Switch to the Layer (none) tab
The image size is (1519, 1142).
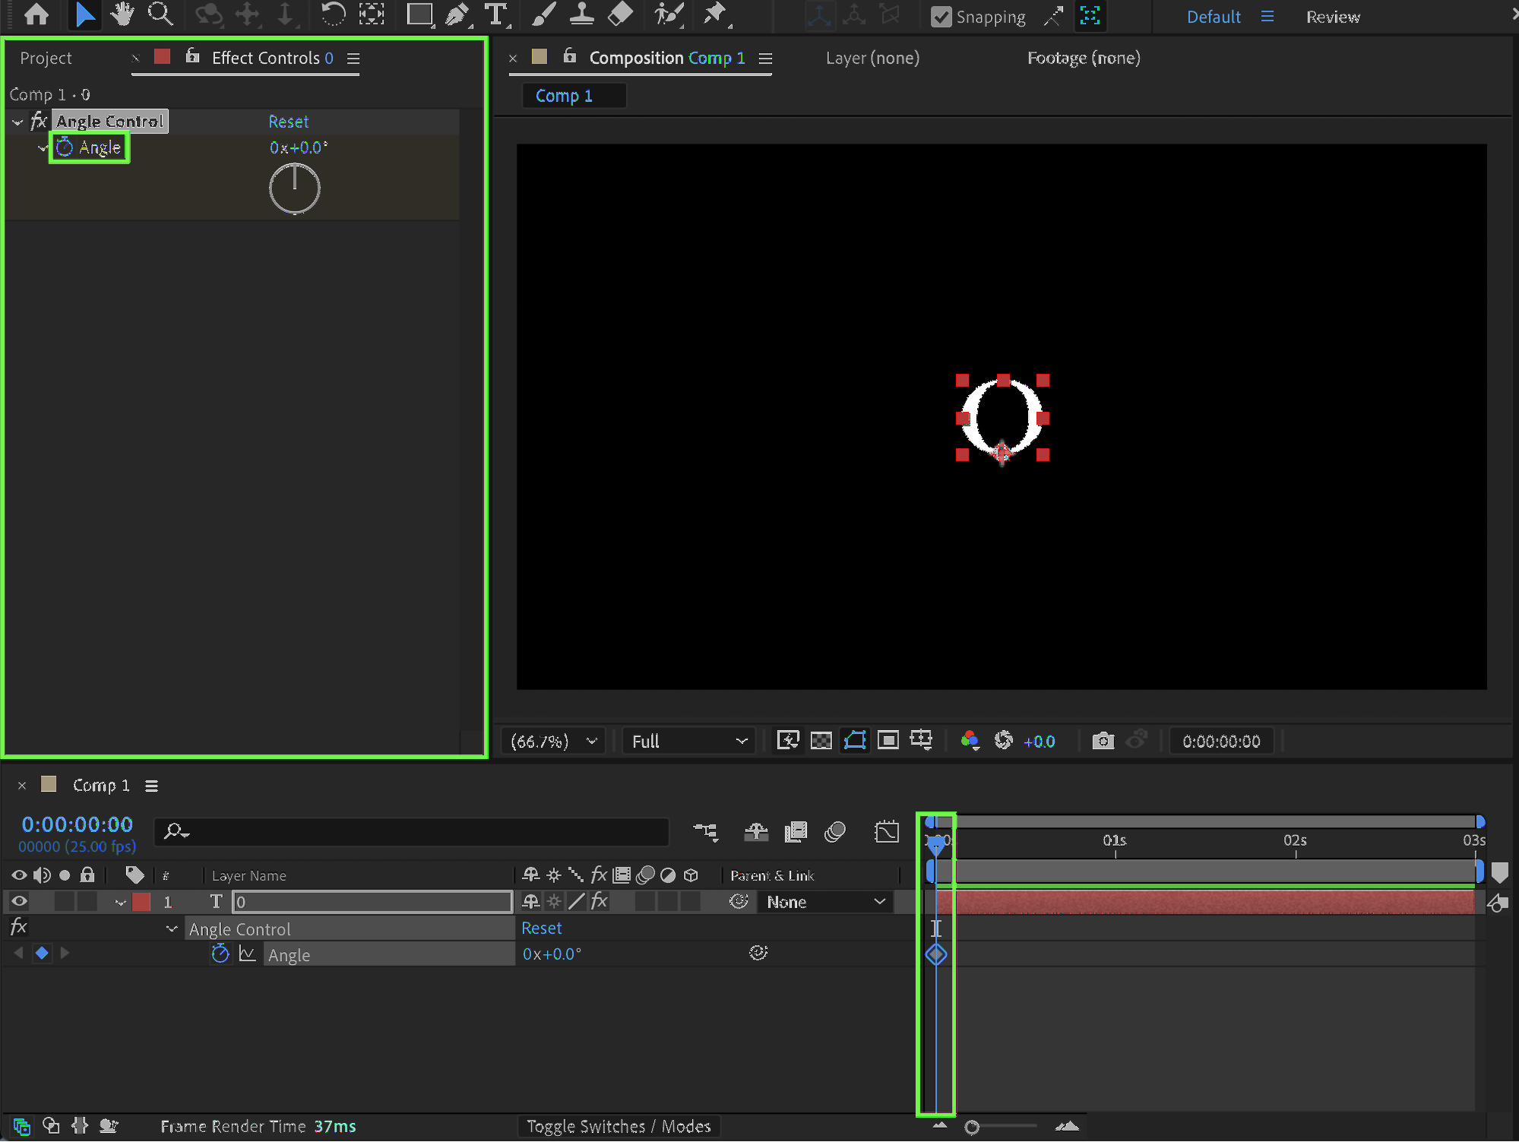[x=872, y=59]
